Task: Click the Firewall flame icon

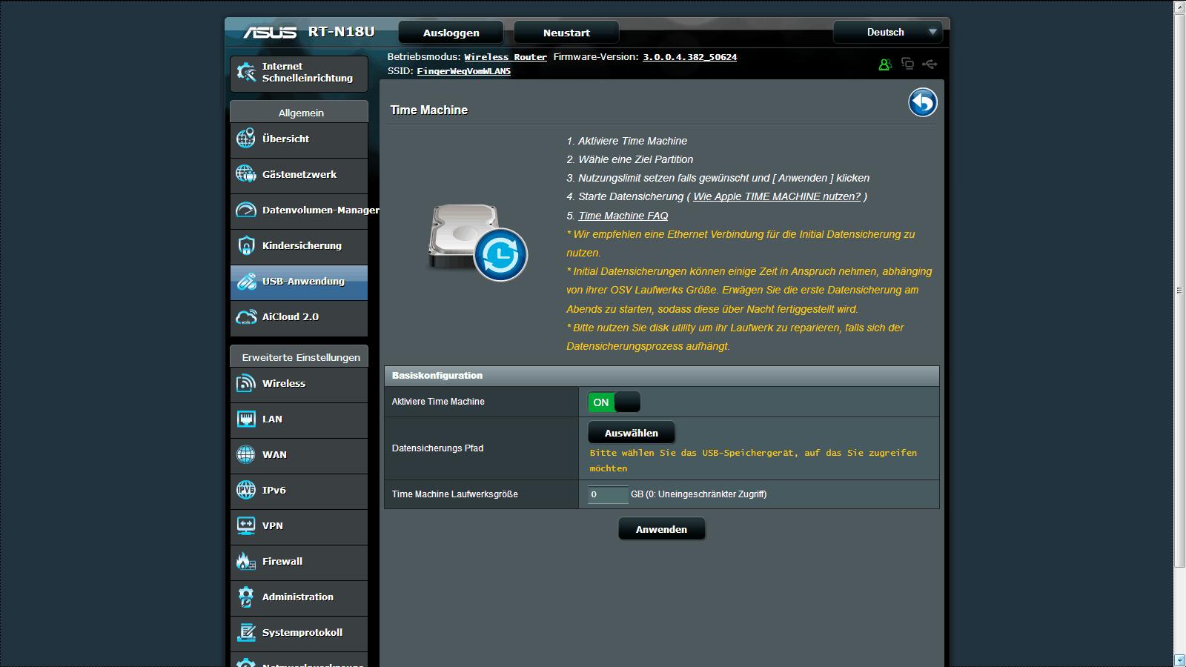Action: click(246, 561)
